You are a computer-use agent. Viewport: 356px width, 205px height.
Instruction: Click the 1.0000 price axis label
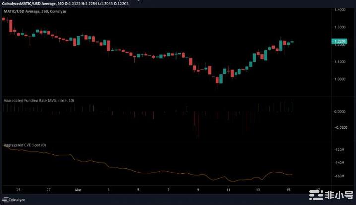tap(340, 79)
